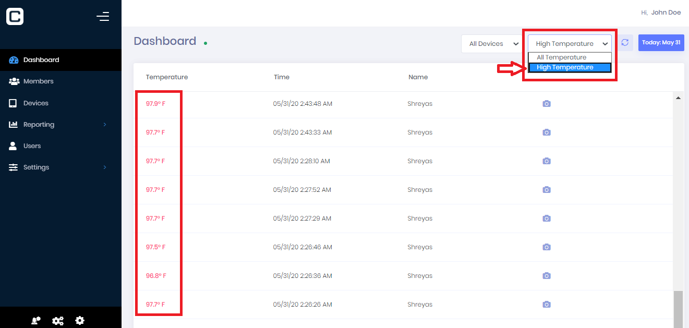Select All Temperature option
This screenshot has height=328, width=689.
(570, 57)
